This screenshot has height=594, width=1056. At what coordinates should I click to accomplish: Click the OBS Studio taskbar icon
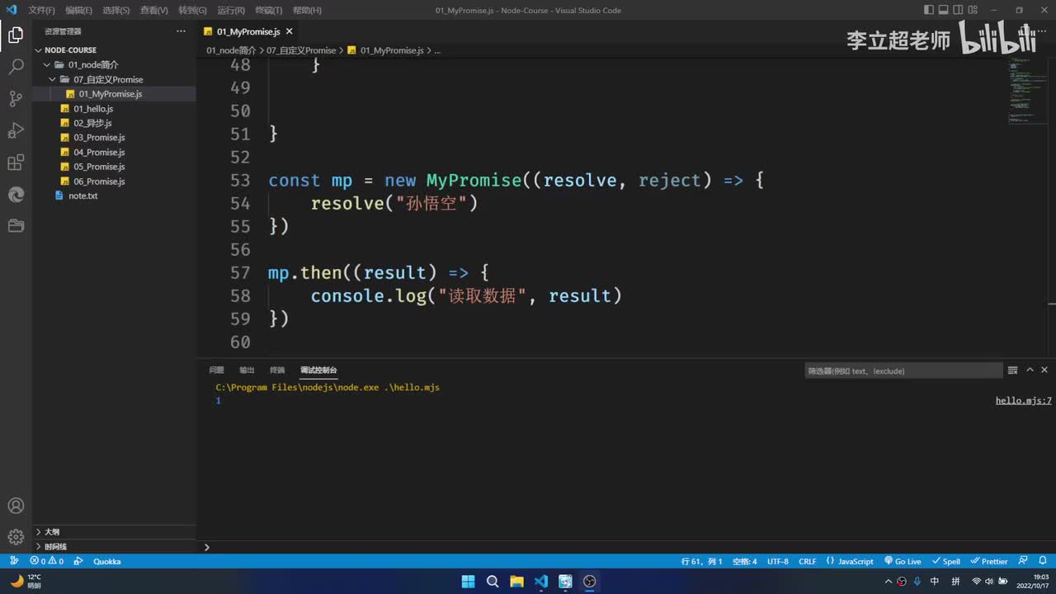589,581
